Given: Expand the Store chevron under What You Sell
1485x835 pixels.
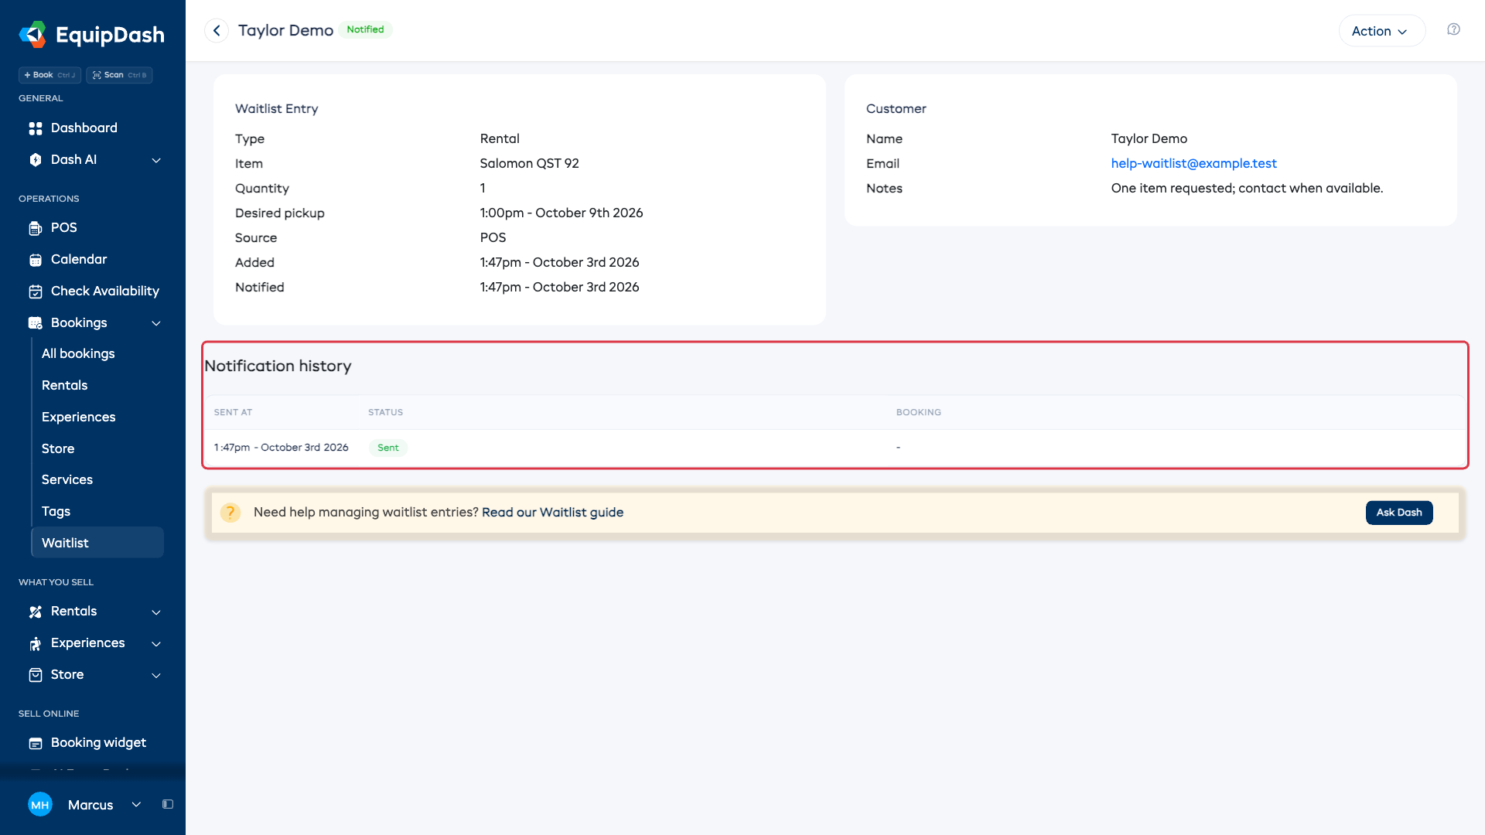Looking at the screenshot, I should [x=156, y=675].
